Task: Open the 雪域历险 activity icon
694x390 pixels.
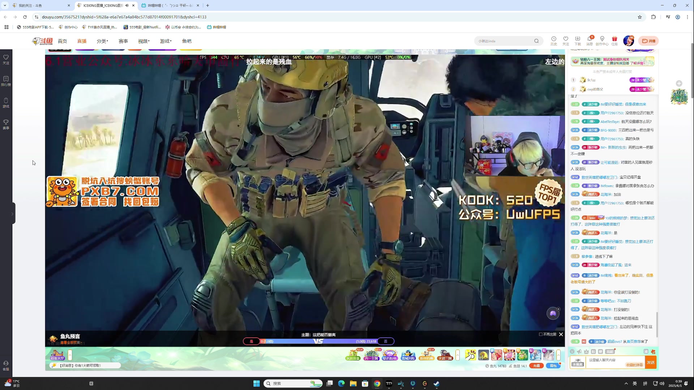Action: (408, 355)
